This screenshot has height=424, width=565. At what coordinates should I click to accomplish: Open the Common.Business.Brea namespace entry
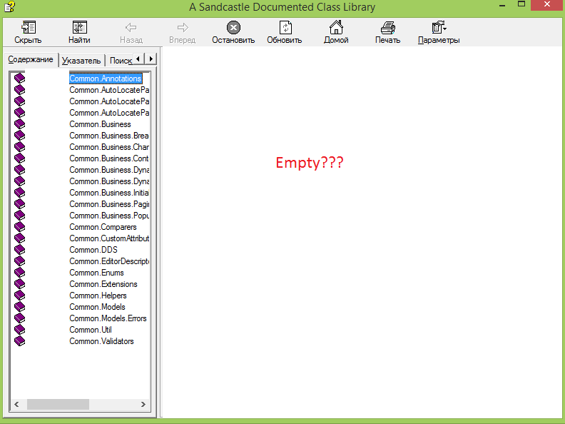pos(109,136)
